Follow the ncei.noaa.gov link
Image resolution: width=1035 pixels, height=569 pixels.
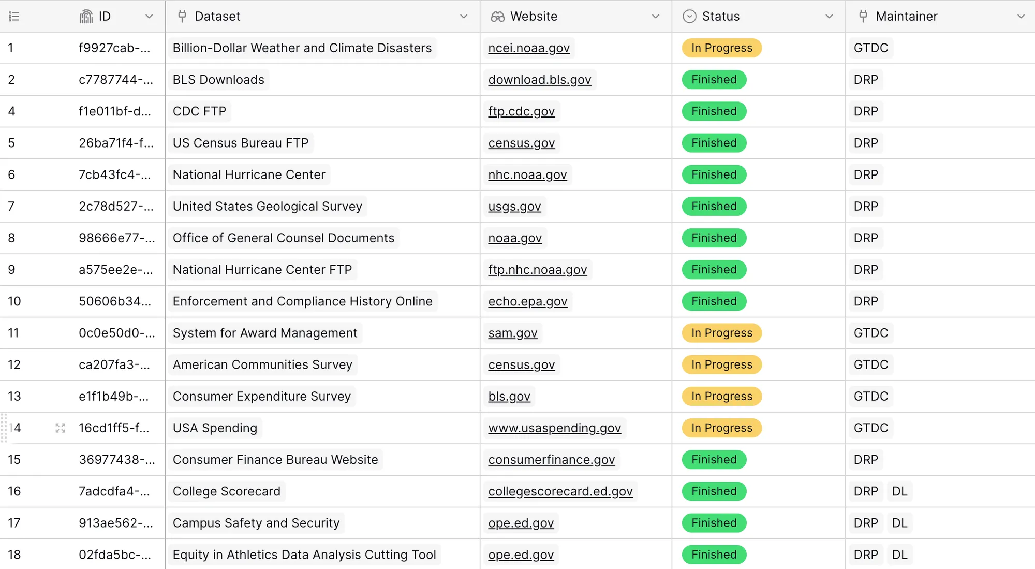529,48
